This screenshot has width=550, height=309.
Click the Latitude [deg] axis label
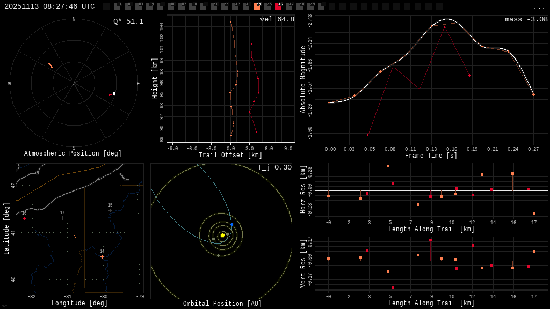(x=6, y=229)
